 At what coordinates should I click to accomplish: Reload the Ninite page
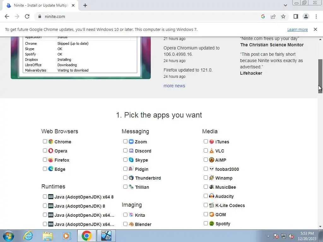[27, 16]
